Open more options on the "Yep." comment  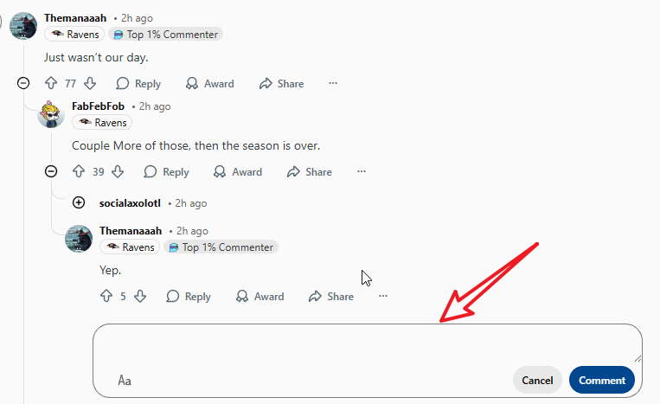tap(383, 297)
